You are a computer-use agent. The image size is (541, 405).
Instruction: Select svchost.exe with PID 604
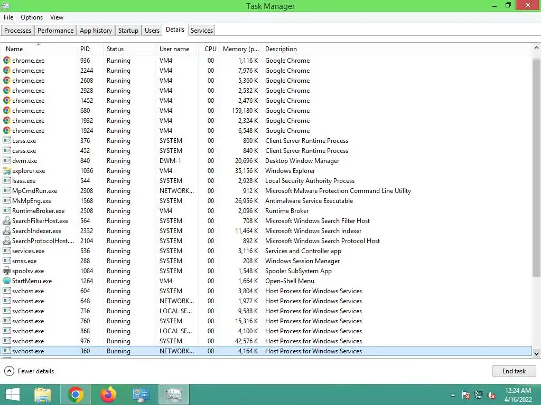point(266,291)
